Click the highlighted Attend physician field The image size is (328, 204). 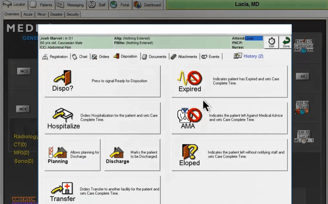coord(254,38)
